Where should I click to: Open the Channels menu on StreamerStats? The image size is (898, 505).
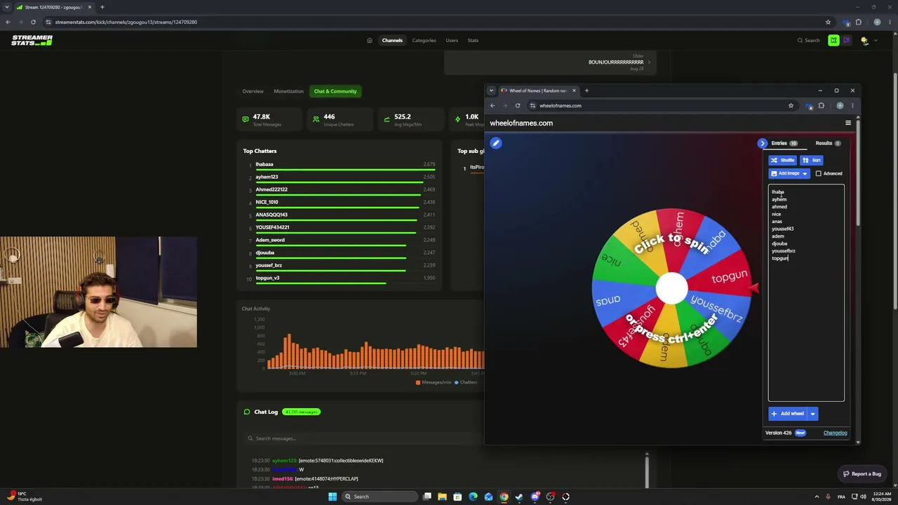coord(392,41)
